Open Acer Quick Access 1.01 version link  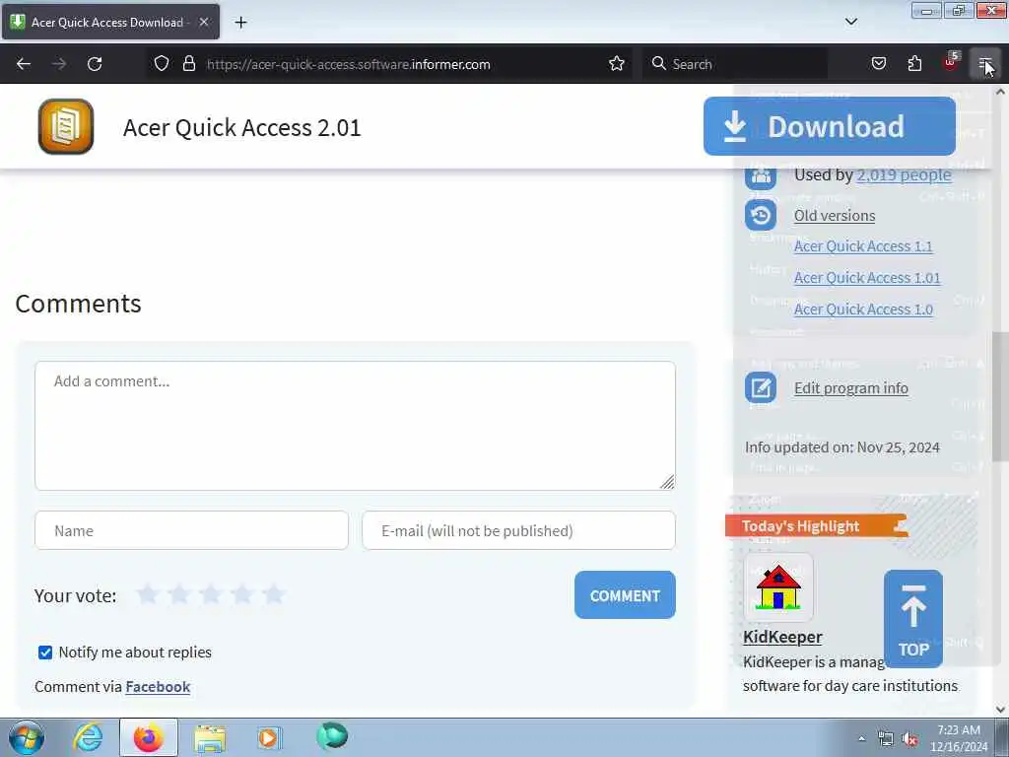(867, 277)
